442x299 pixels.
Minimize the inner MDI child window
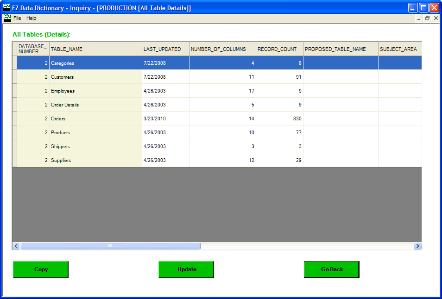419,19
